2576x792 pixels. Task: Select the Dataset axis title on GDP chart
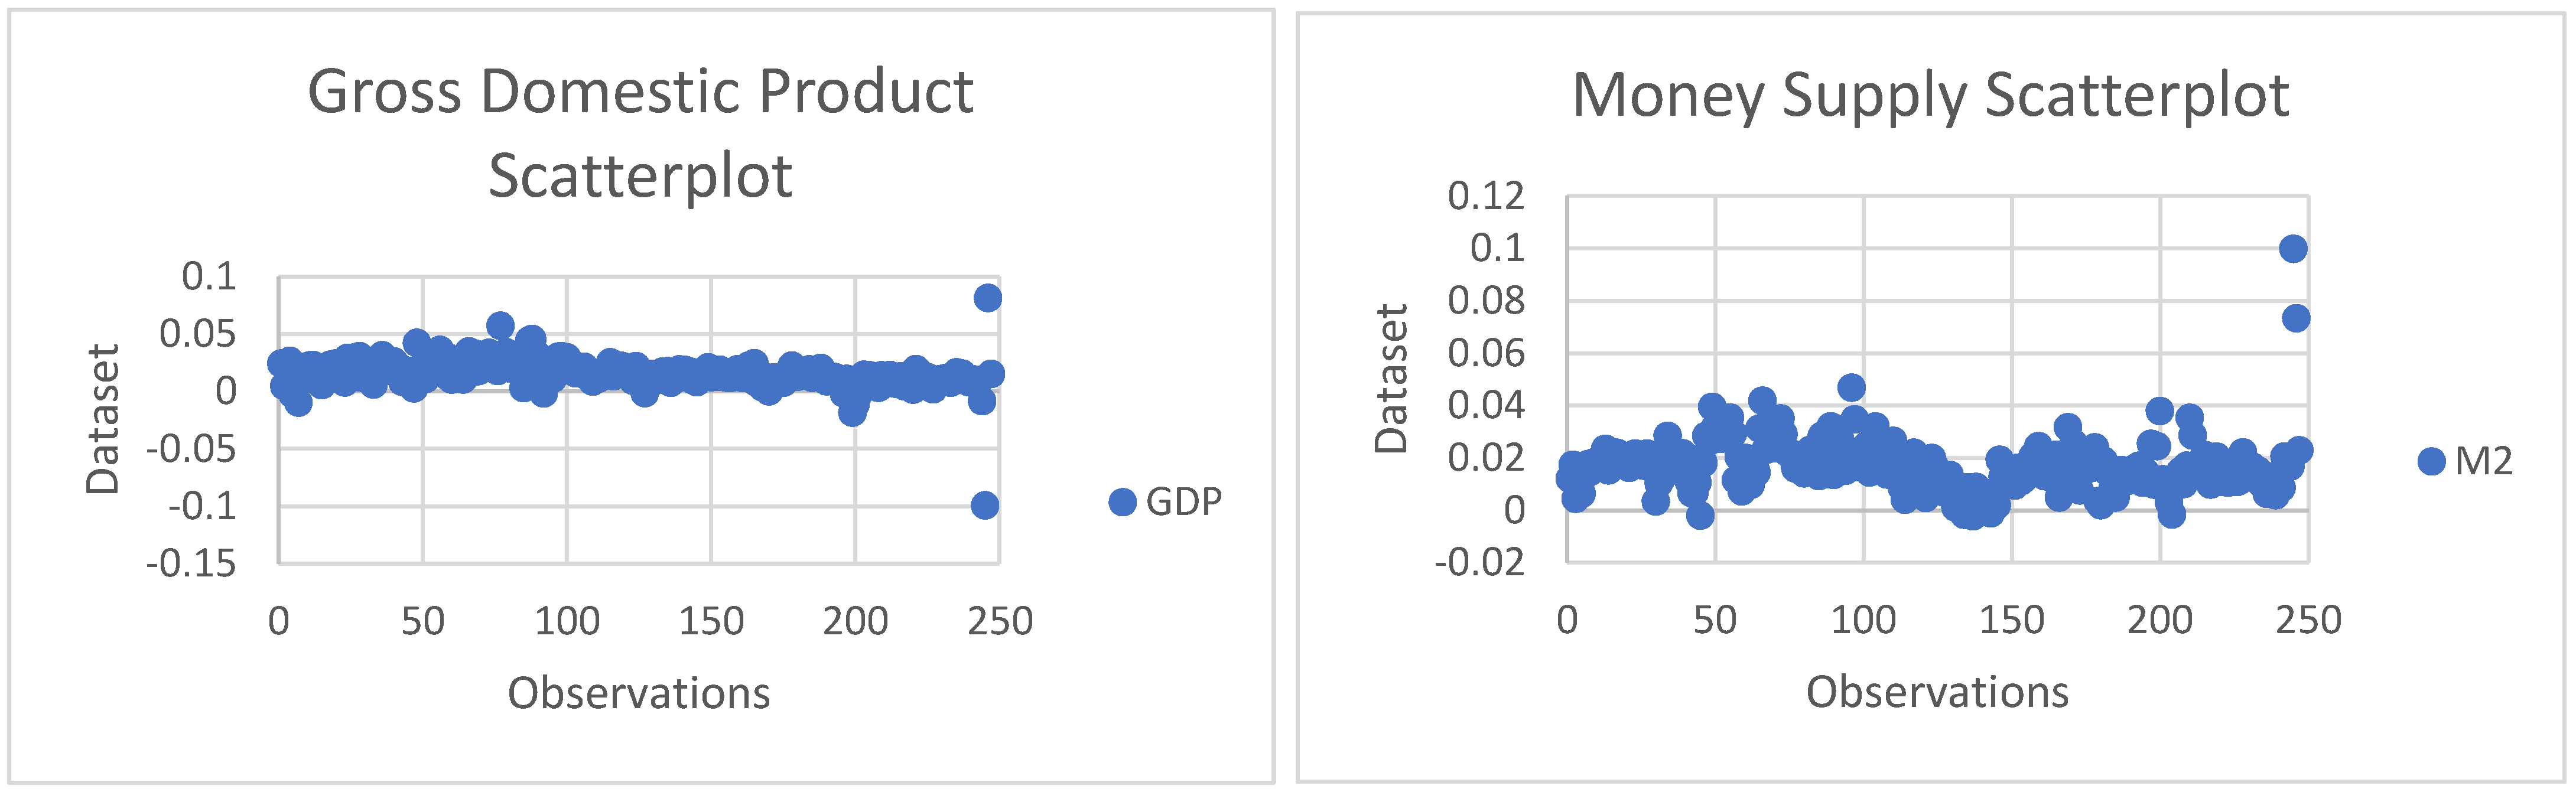pos(102,419)
